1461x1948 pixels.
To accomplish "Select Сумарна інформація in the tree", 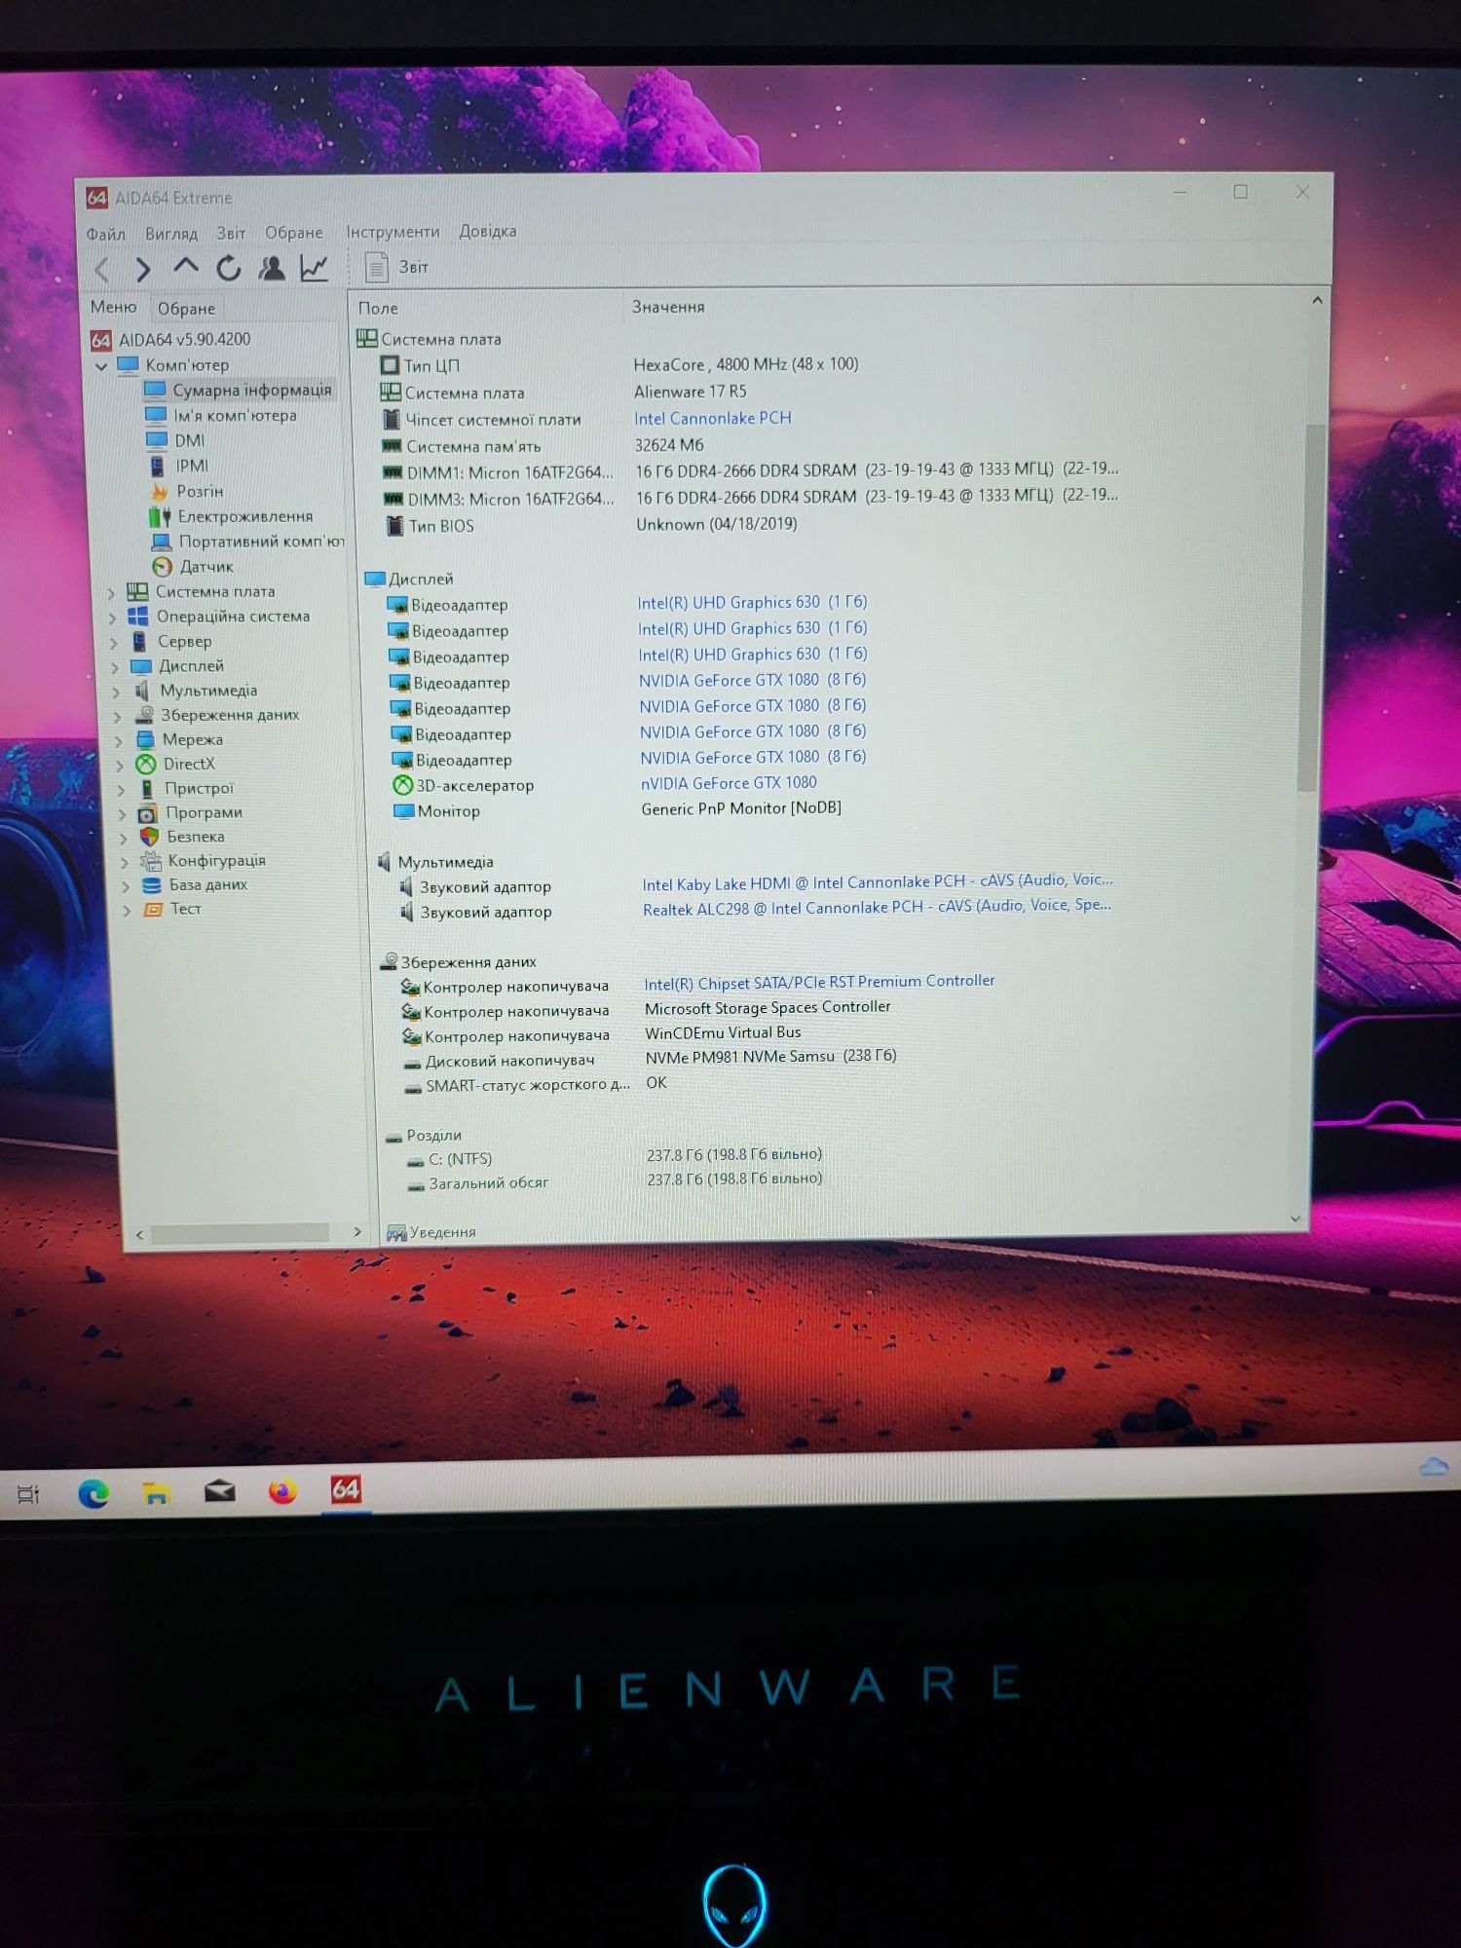I will (239, 390).
